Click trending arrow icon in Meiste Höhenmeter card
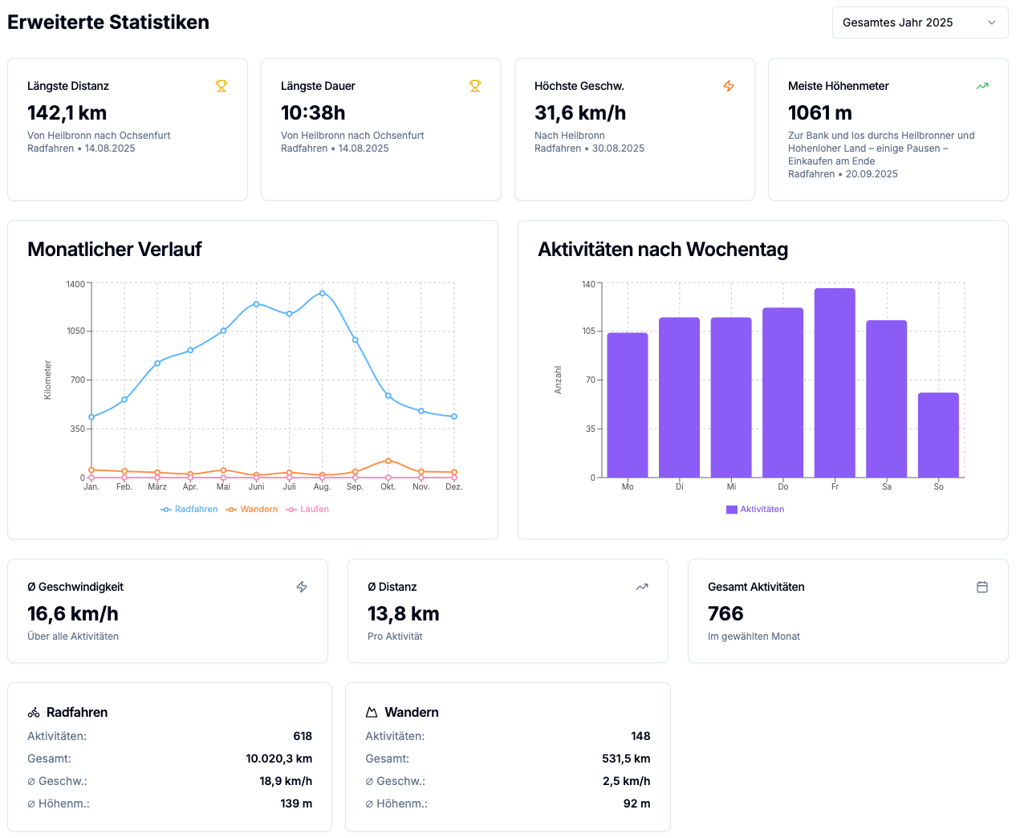Viewport: 1016px width, 838px height. pos(982,86)
